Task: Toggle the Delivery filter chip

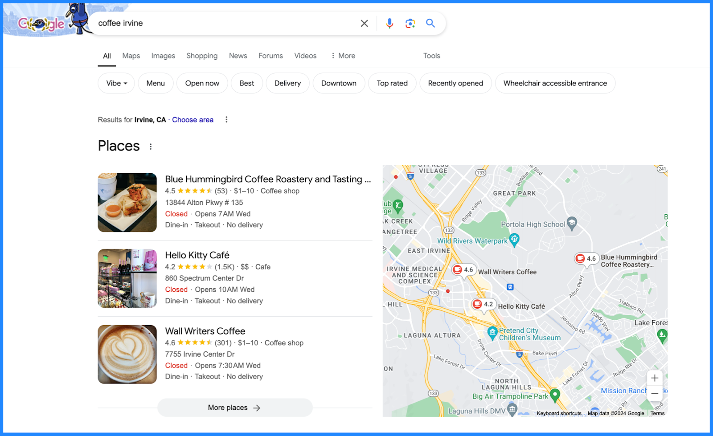Action: (288, 83)
